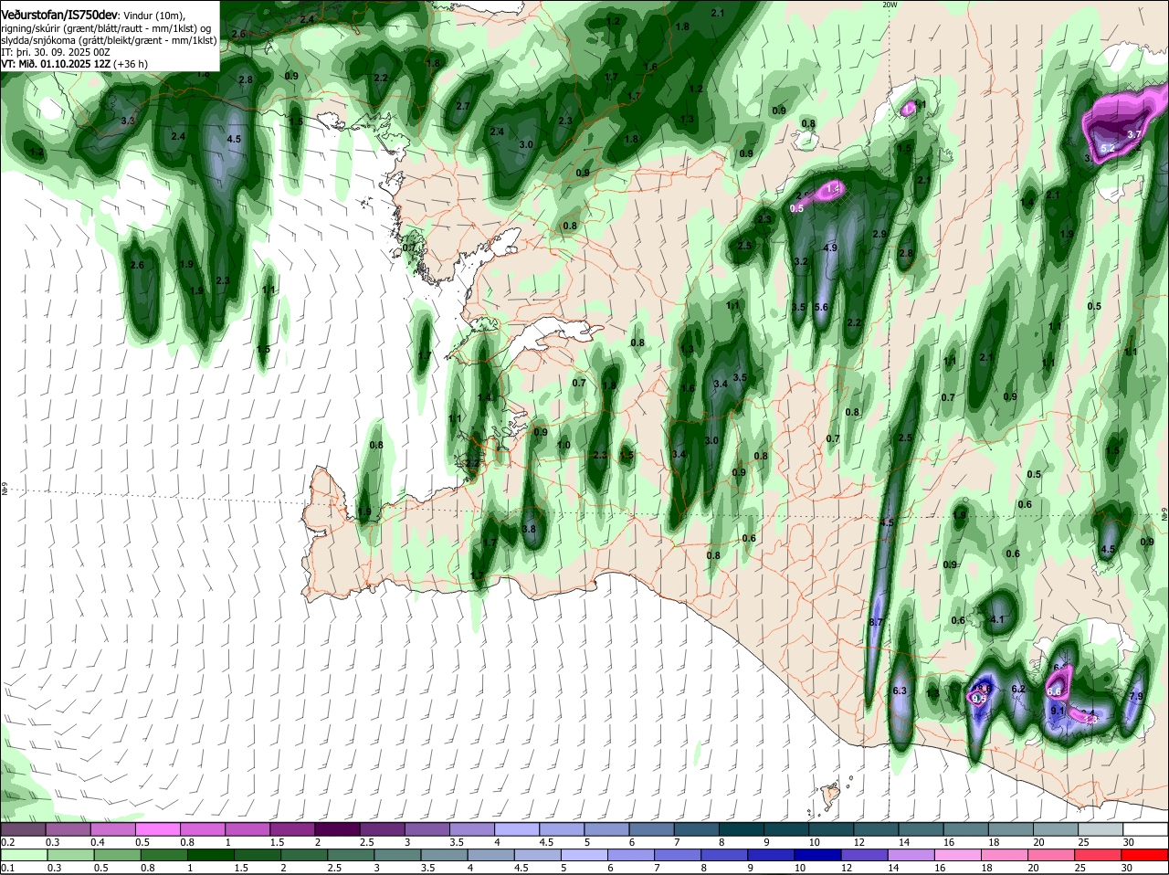Click the pale grey swatch labeled 25 in upper legend
Image resolution: width=1169 pixels, height=875 pixels.
(x=1101, y=829)
